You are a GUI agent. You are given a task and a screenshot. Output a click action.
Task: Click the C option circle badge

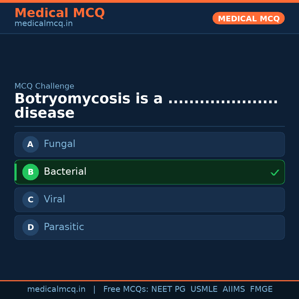coord(30,200)
